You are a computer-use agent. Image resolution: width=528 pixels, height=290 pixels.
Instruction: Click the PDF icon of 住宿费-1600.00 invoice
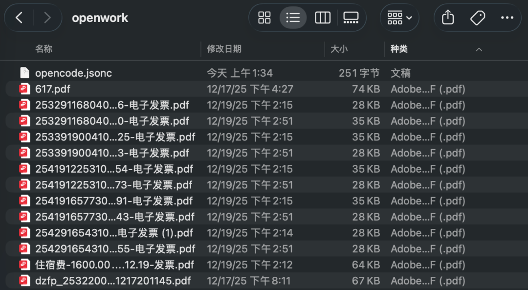[x=24, y=265]
